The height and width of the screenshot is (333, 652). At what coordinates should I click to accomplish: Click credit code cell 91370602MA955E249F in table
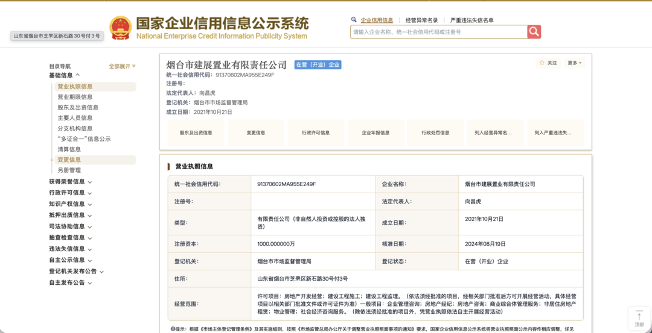point(287,184)
